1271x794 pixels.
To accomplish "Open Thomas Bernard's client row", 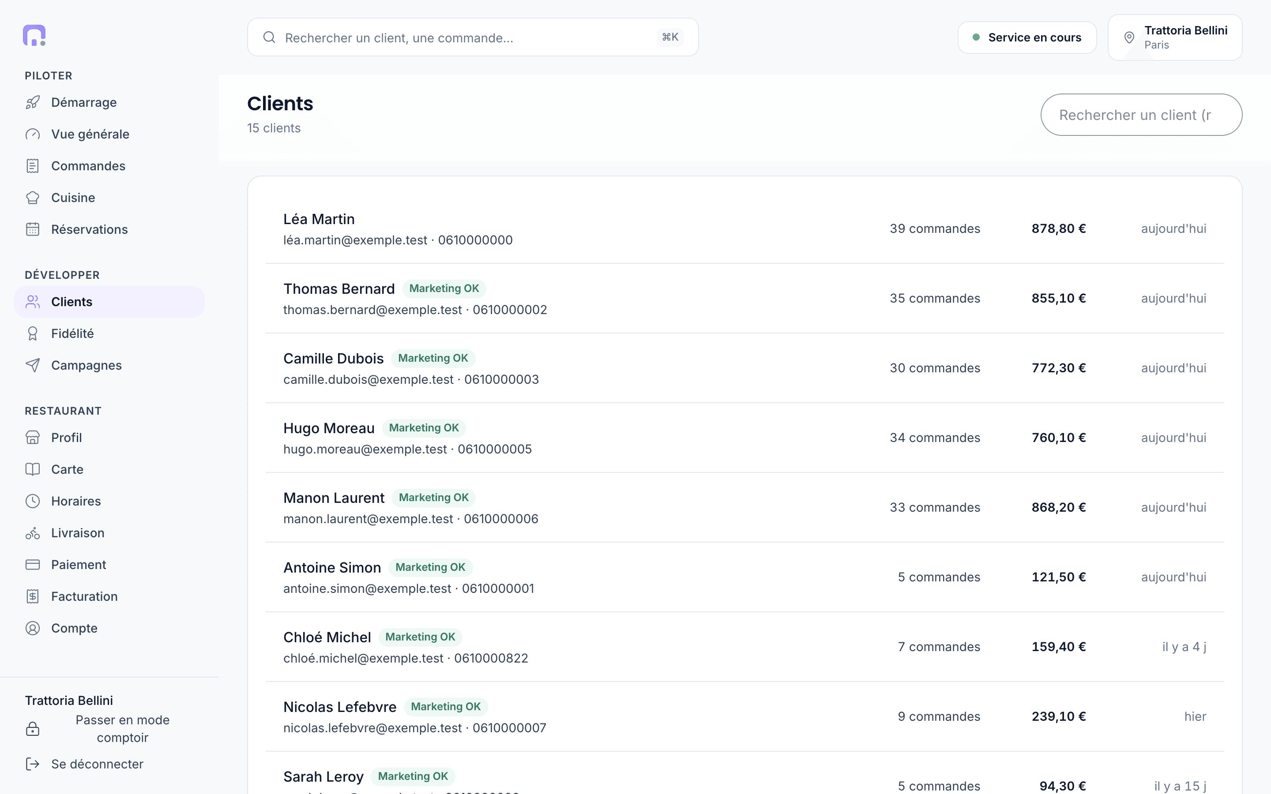I will (745, 298).
